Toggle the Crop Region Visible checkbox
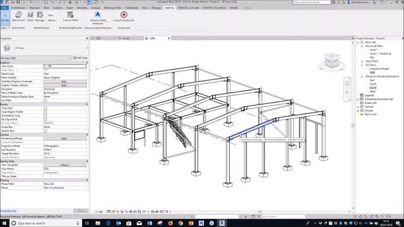404x227 pixels. 45,112
